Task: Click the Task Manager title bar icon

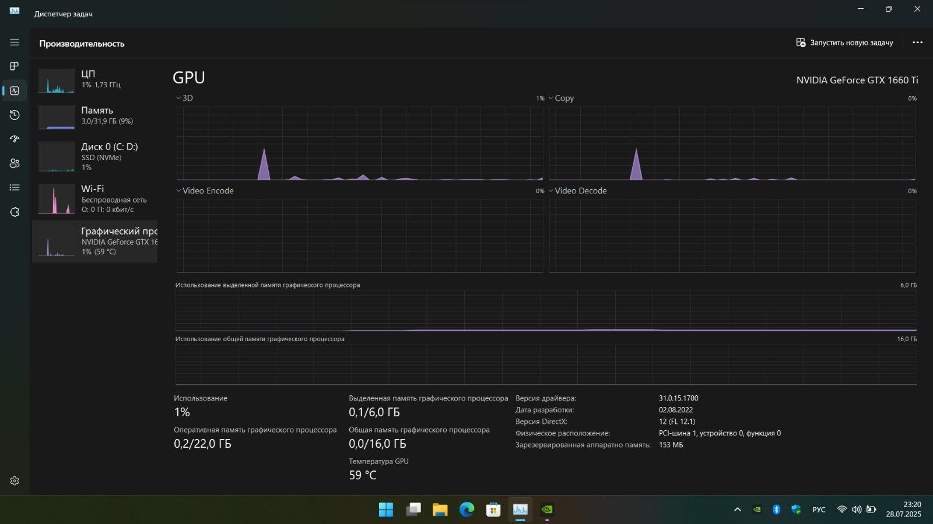Action: (15, 11)
